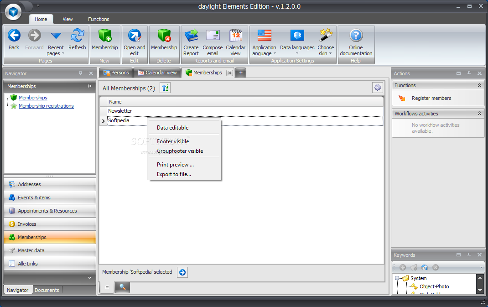Pin the Navigator panel
This screenshot has height=307, width=488.
pos(81,73)
